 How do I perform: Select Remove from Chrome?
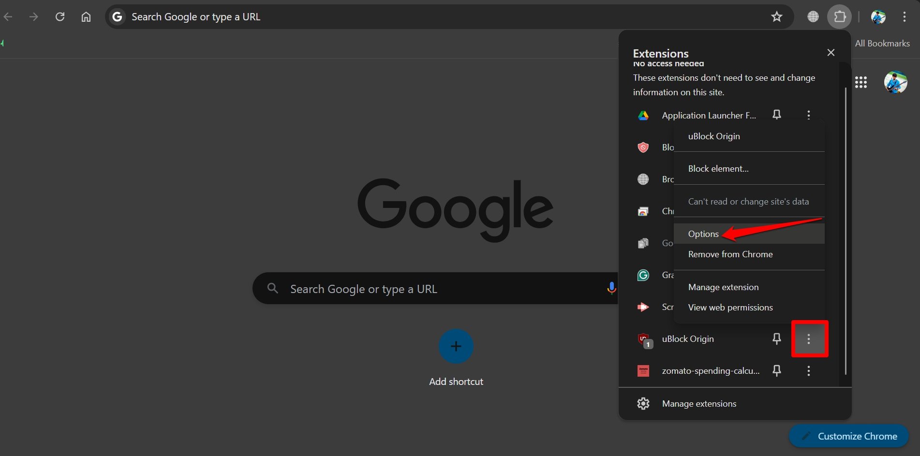coord(749,254)
